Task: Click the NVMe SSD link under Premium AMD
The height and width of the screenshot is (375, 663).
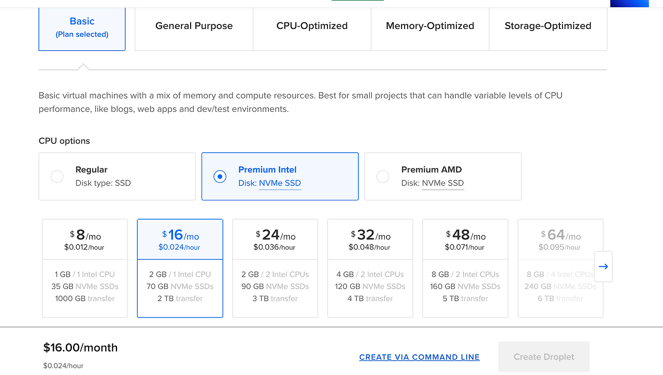Action: [x=443, y=183]
